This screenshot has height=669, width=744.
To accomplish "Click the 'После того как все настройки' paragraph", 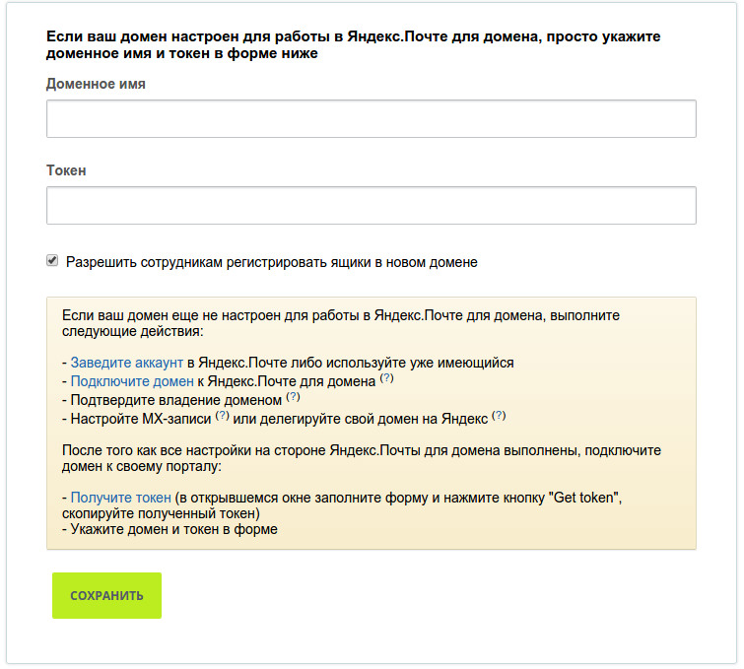I will 362,458.
